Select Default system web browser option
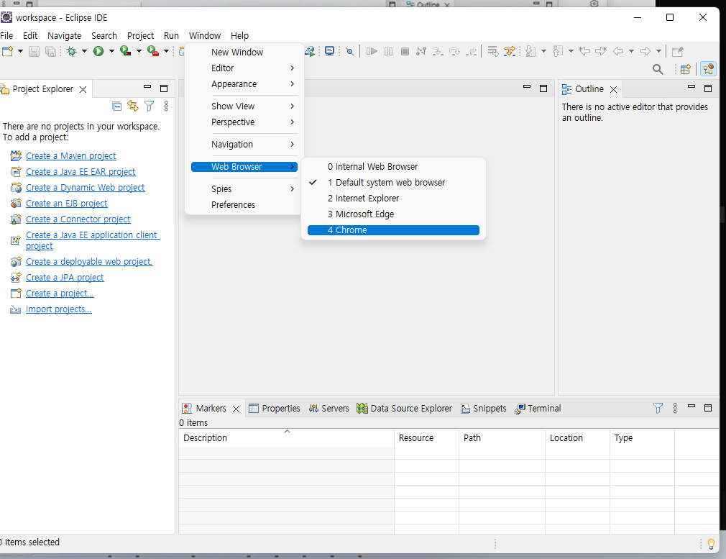The image size is (726, 559). coord(393,182)
